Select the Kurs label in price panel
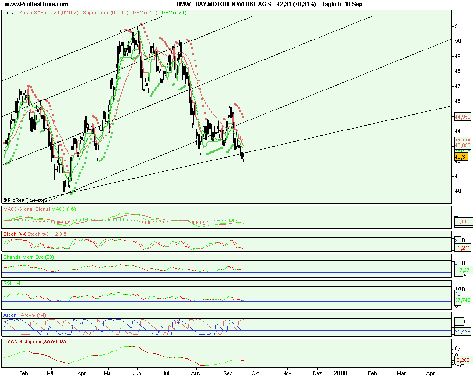The width and height of the screenshot is (476, 381). click(8, 13)
